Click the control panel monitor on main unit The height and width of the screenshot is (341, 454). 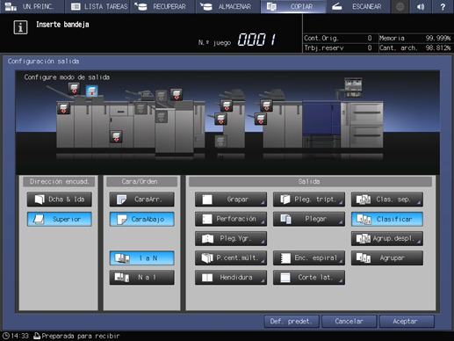tap(353, 87)
